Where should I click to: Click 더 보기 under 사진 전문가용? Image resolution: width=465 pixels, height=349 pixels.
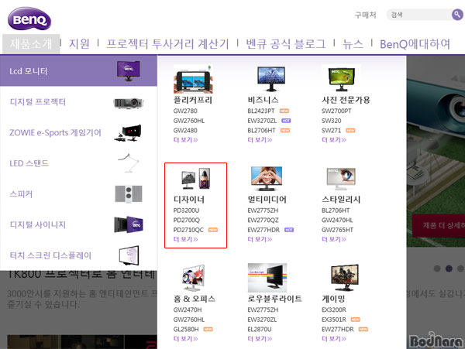tap(334, 140)
